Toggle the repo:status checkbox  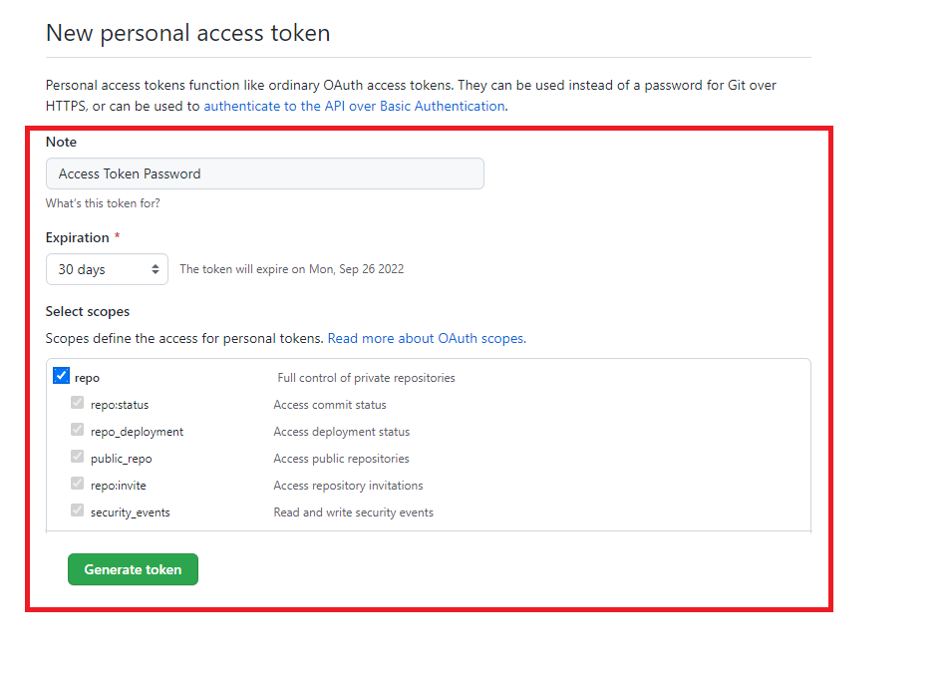tap(77, 403)
